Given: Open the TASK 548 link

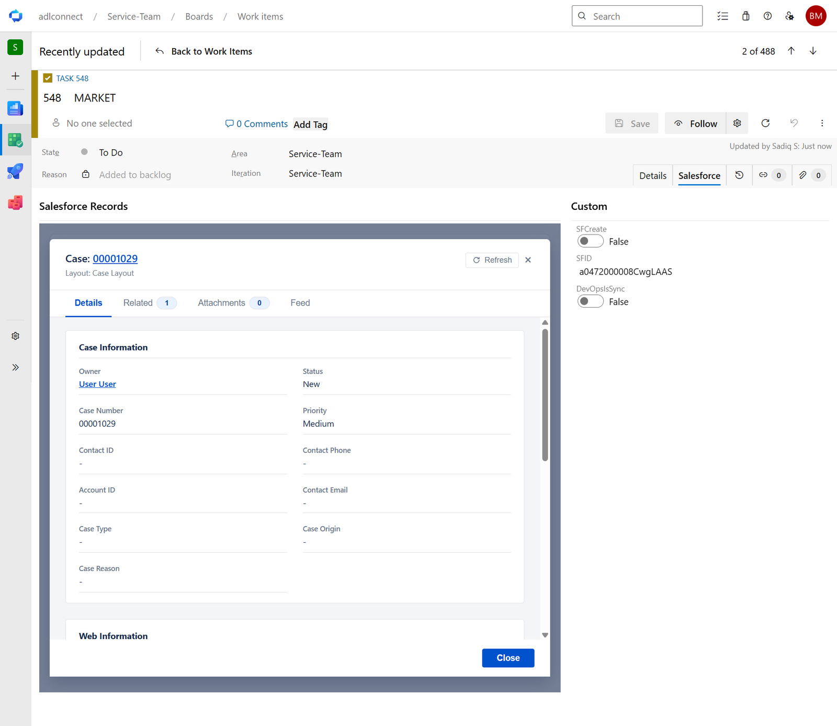Looking at the screenshot, I should click(x=72, y=79).
